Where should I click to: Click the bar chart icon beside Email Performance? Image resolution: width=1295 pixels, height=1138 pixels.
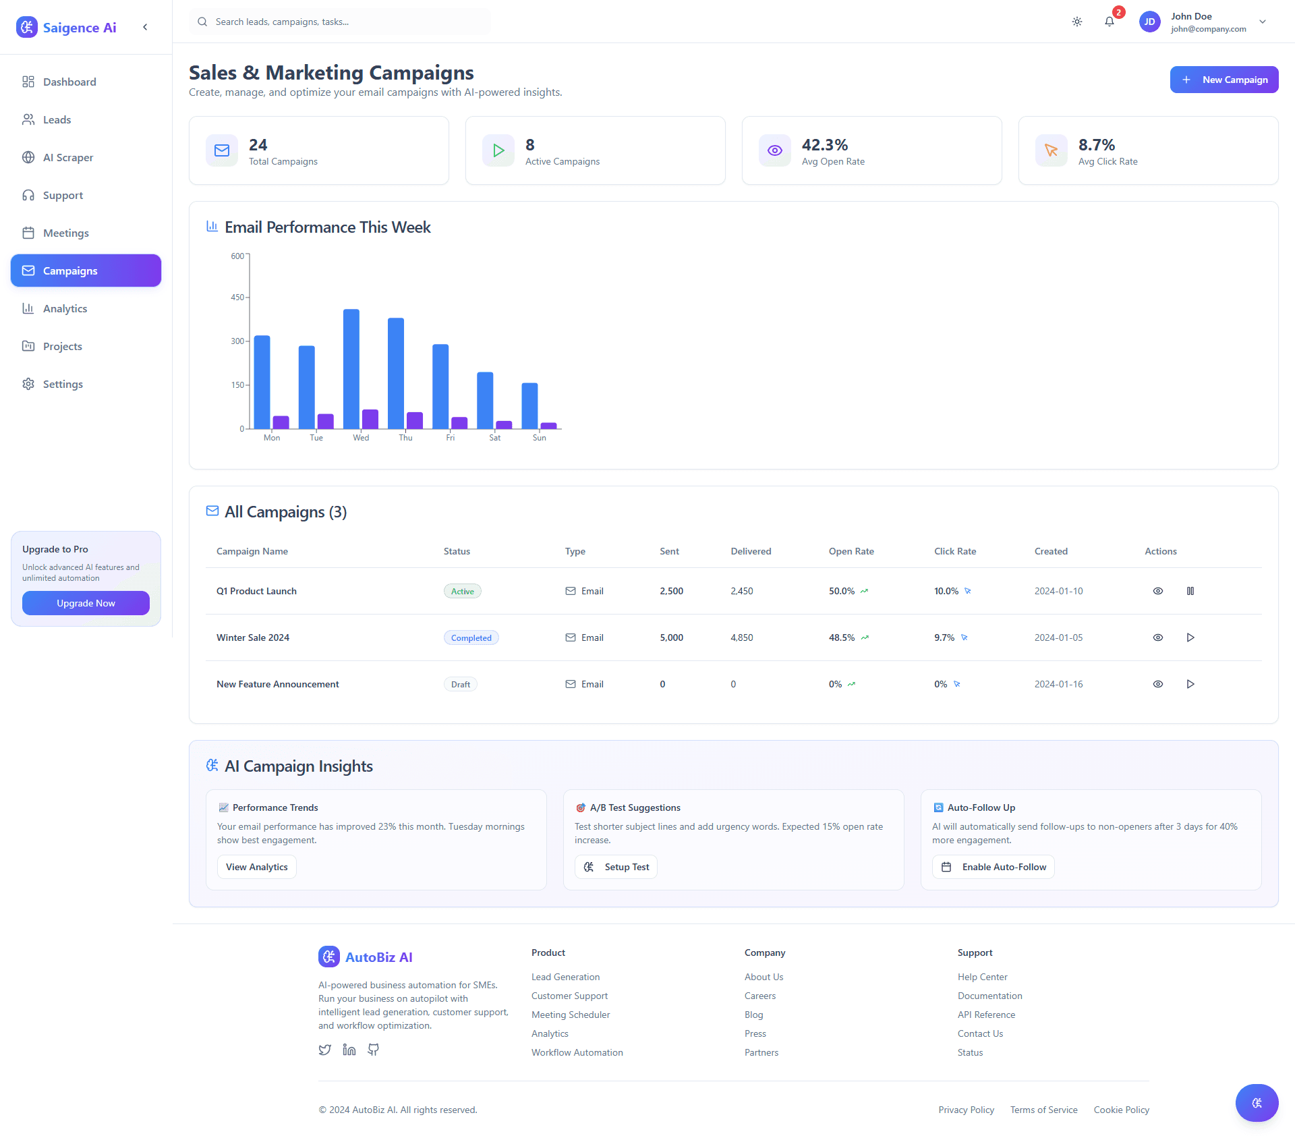click(x=212, y=227)
